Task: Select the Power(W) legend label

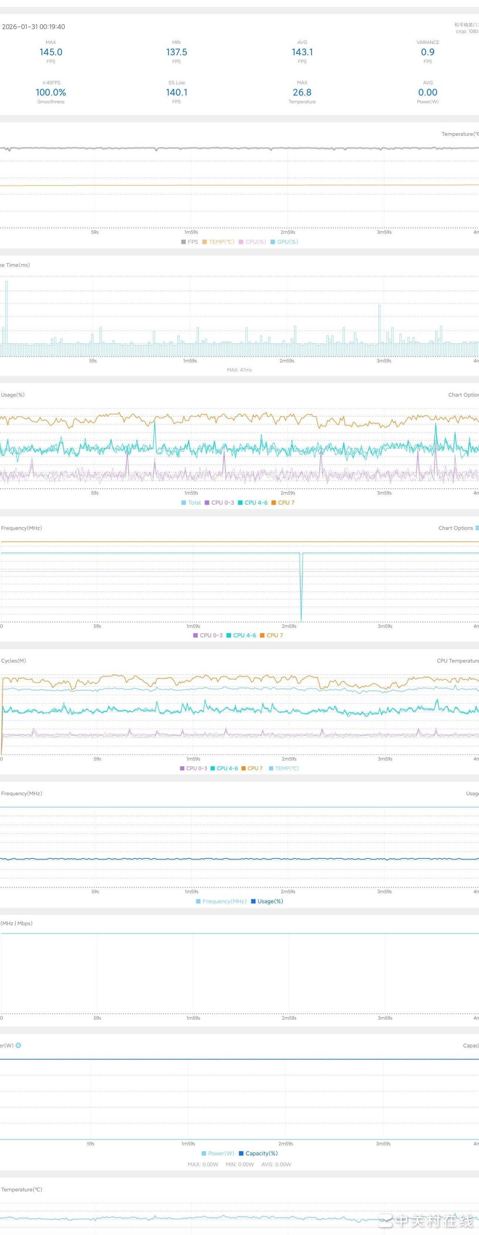Action: click(221, 1153)
